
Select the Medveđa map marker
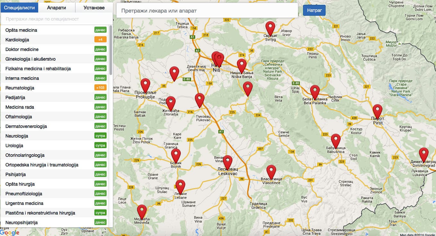tap(142, 211)
